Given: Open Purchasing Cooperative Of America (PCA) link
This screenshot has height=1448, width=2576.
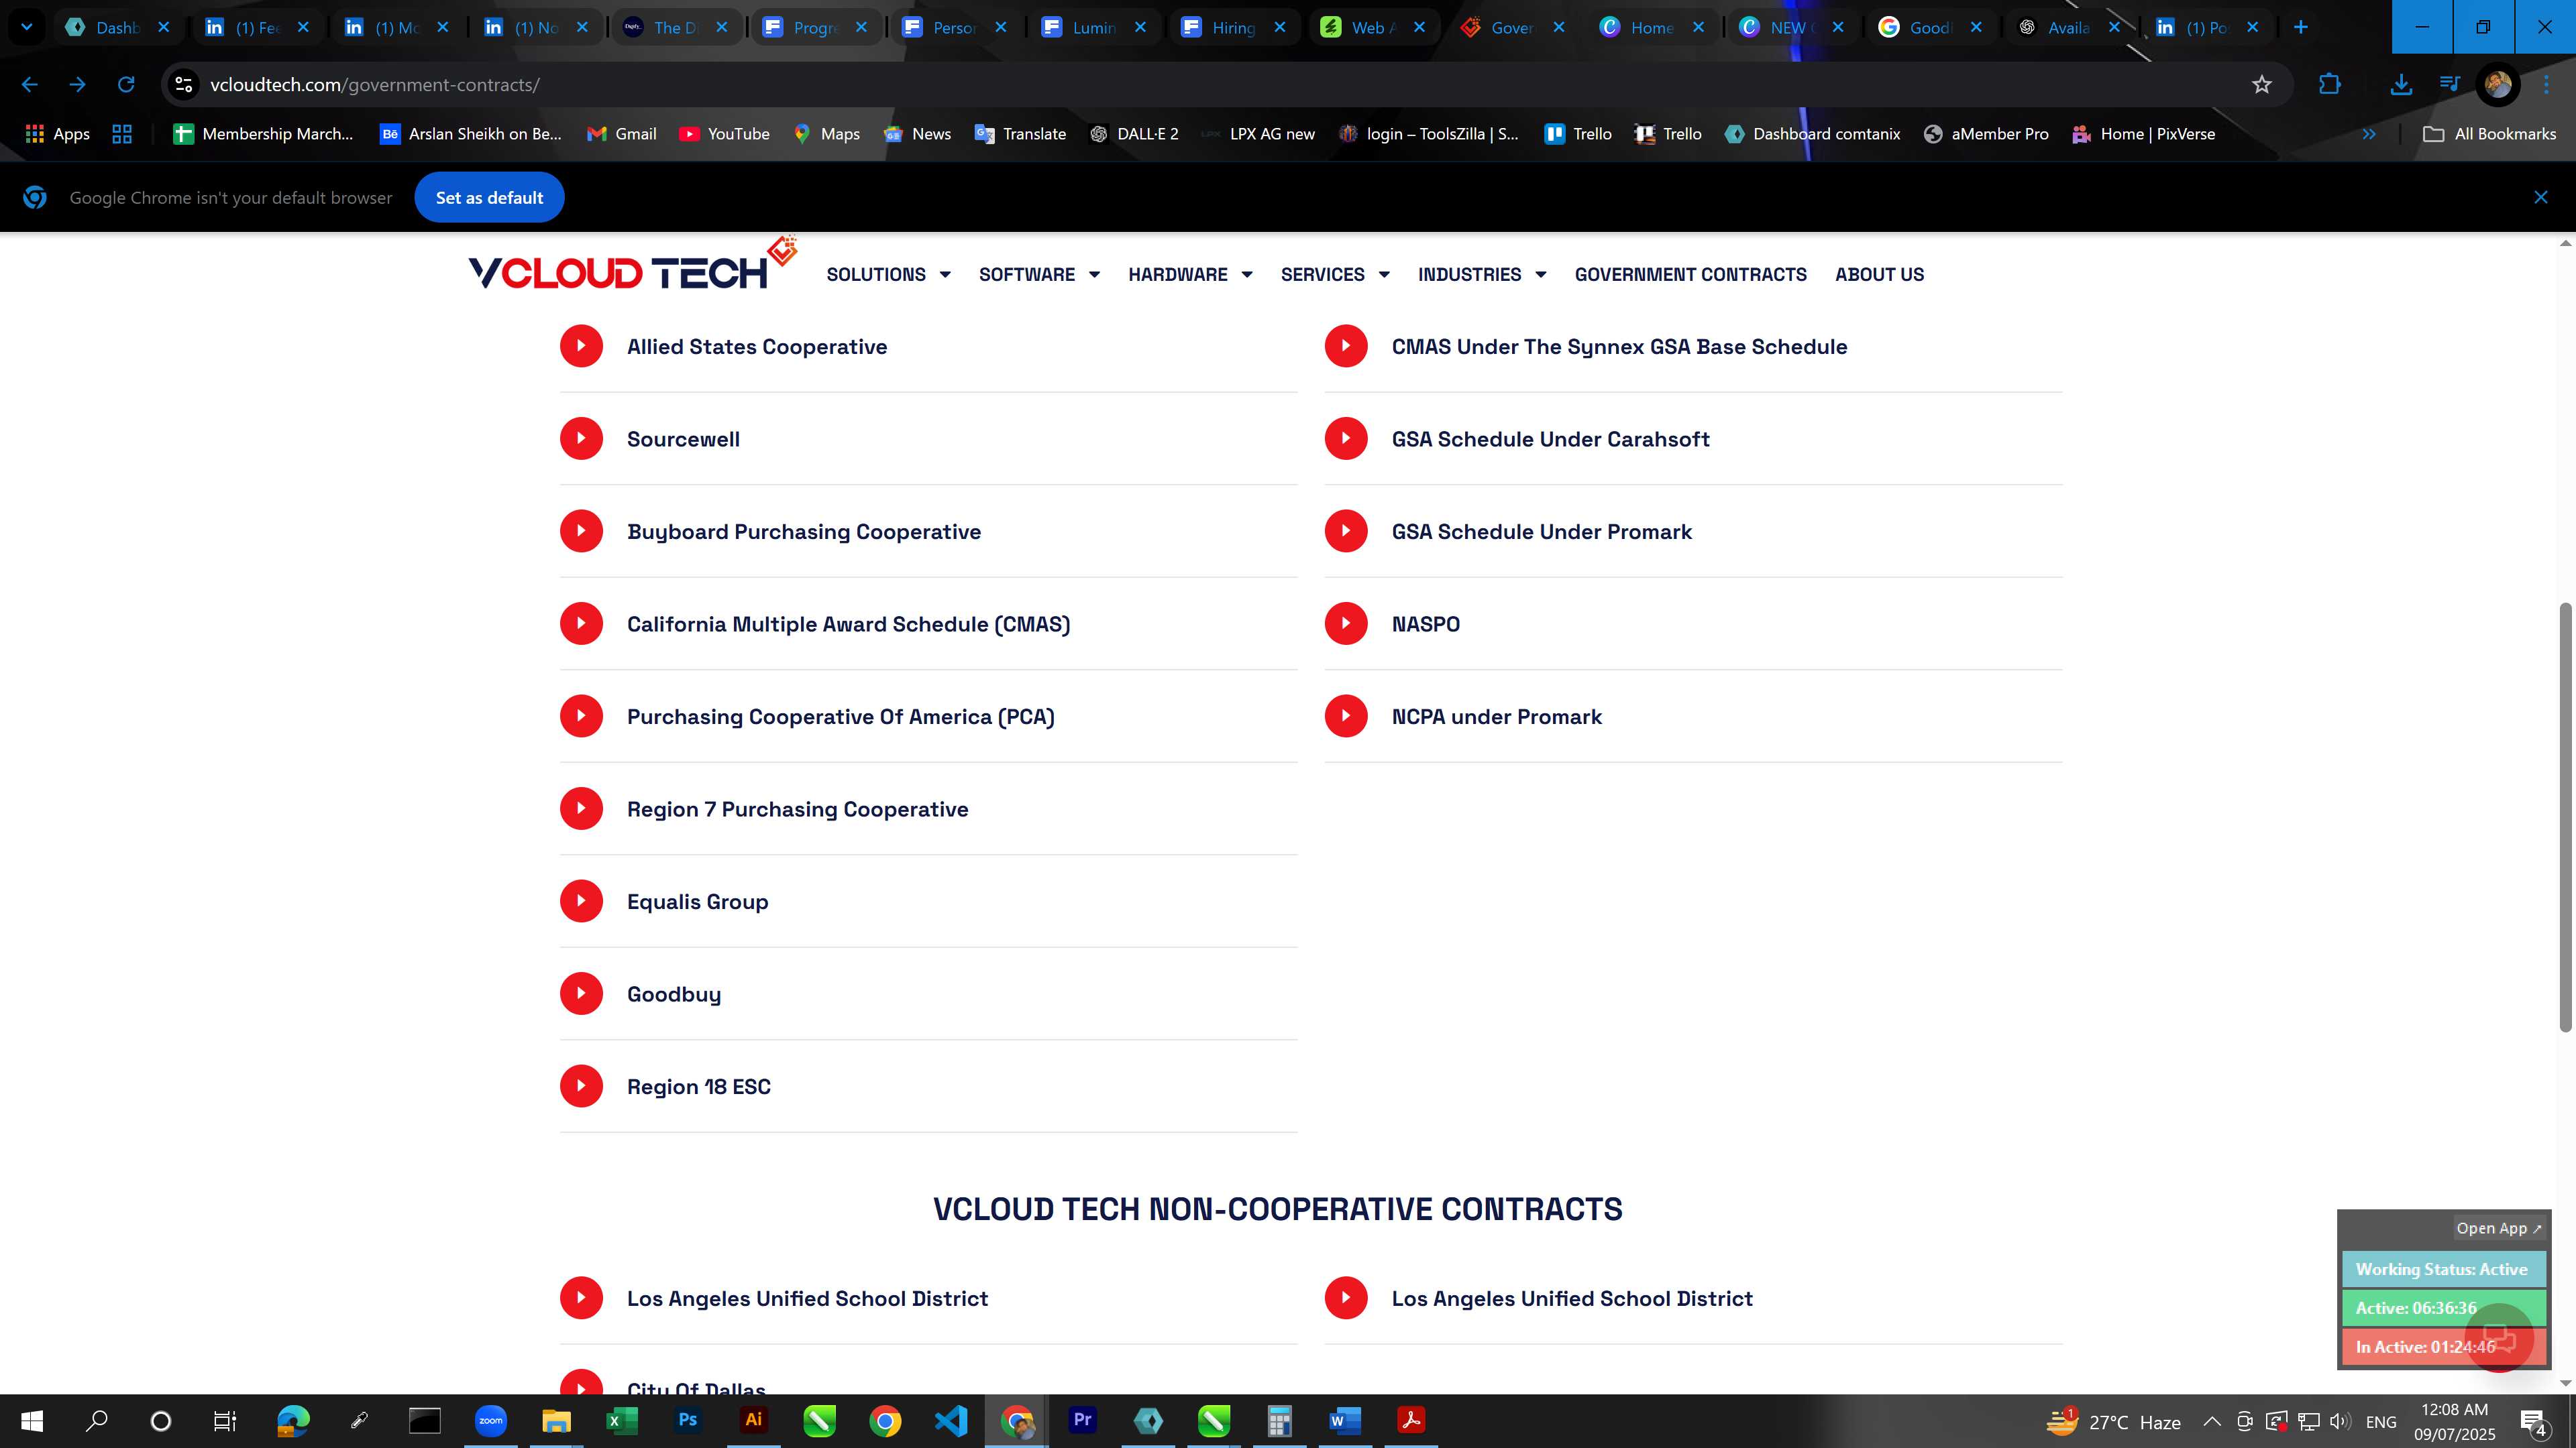Looking at the screenshot, I should point(840,717).
